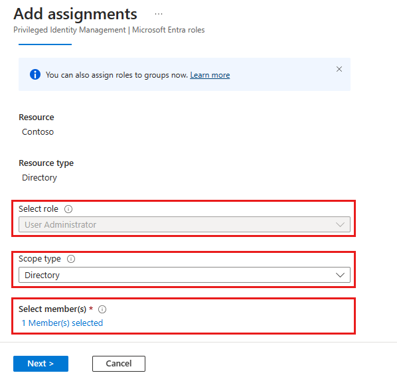Click the Add assignments page title

pyautogui.click(x=75, y=14)
